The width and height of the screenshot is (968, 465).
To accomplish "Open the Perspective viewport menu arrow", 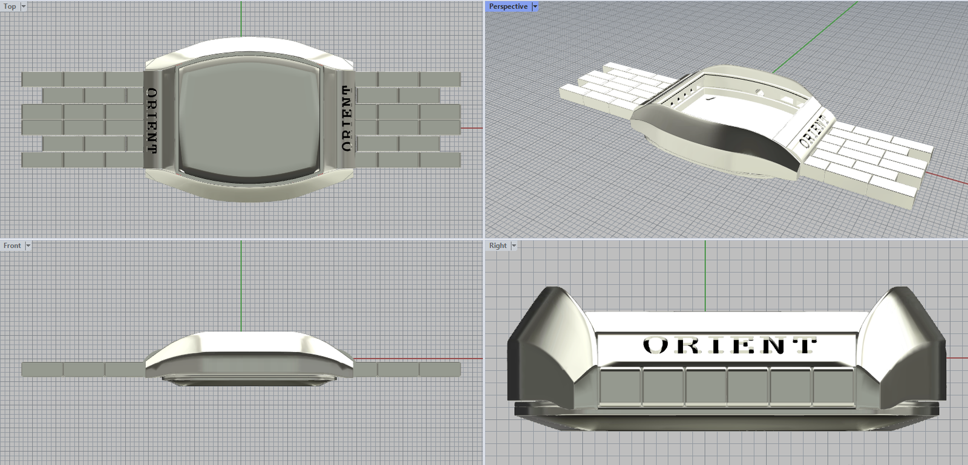I will tap(535, 6).
